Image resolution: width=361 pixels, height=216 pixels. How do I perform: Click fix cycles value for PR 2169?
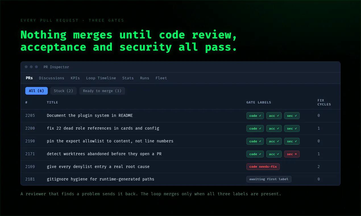(x=319, y=167)
